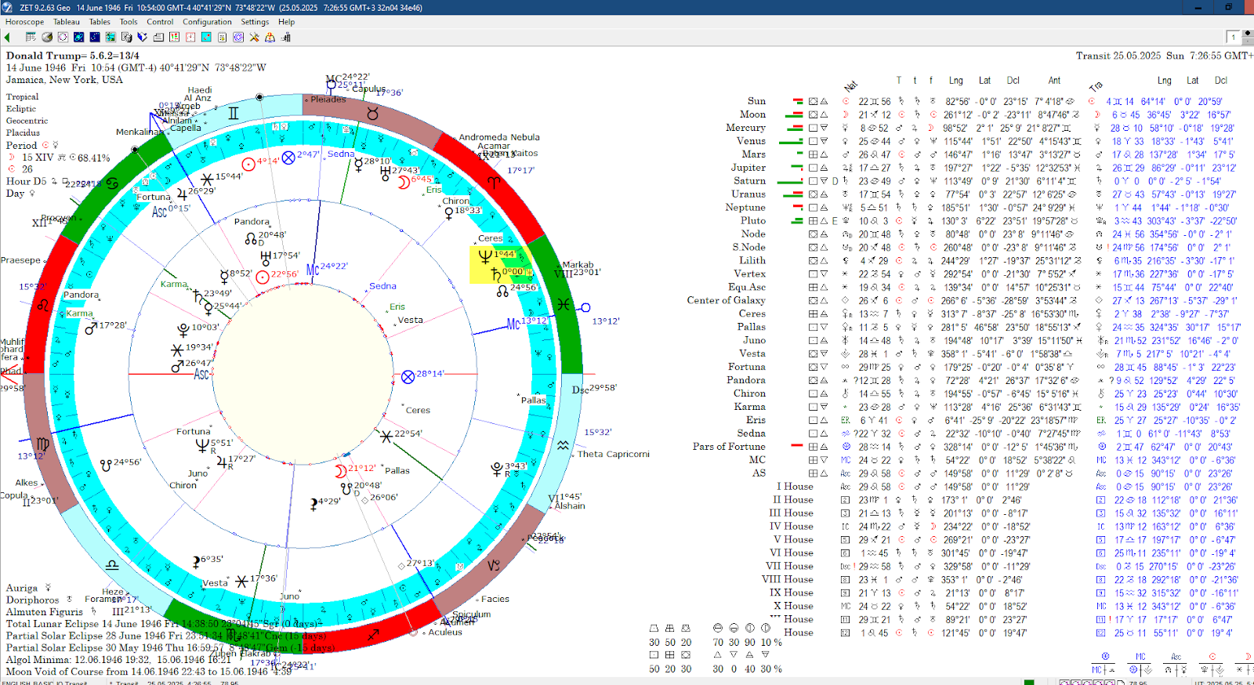Click the Tropical zodiac label
Viewport: 1254px width, 685px height.
22,96
